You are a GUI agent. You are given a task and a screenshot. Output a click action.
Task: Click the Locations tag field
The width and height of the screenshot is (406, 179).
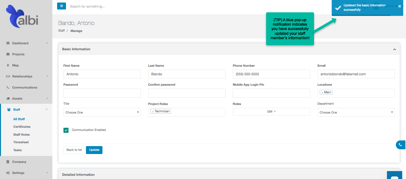(356, 93)
